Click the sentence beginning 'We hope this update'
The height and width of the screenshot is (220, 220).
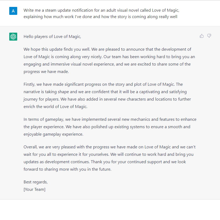point(57,49)
